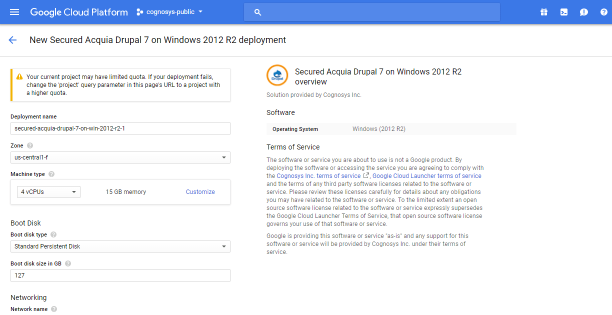Click the back arrow icon
612x315 pixels.
pos(12,40)
